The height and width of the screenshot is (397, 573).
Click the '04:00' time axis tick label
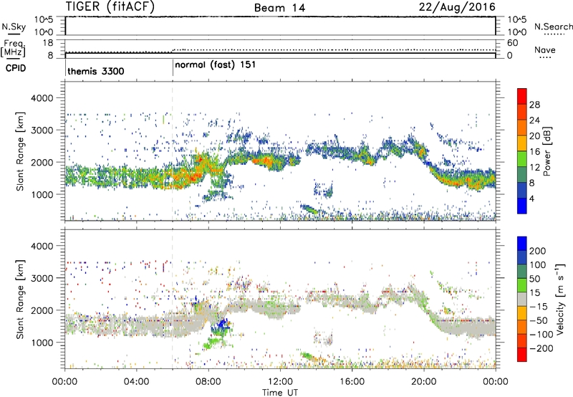136,382
